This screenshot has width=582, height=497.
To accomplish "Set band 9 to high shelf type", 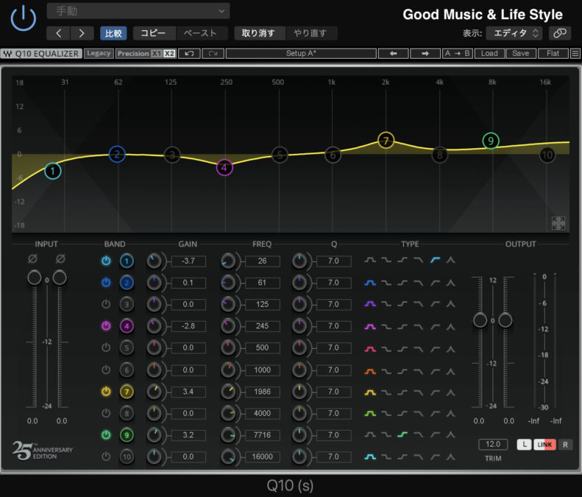I will pyautogui.click(x=402, y=434).
